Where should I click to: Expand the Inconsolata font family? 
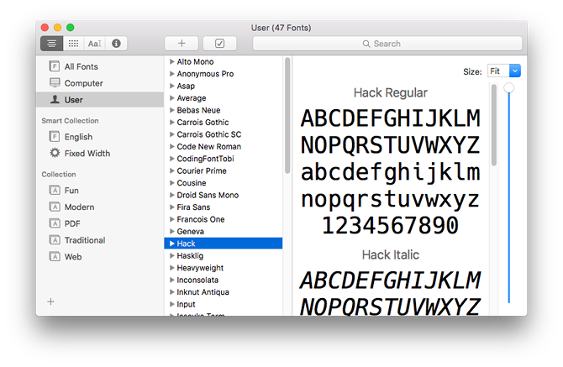click(171, 280)
